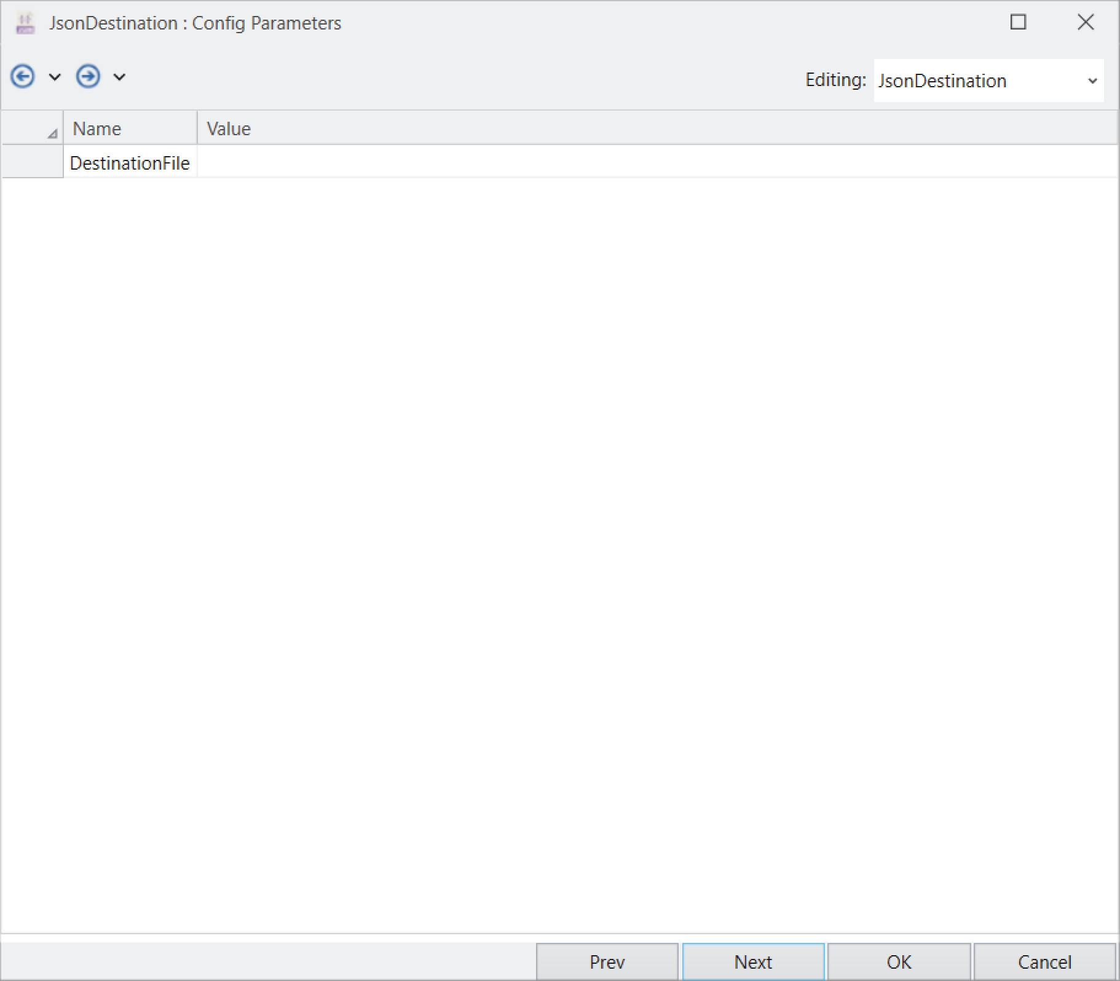Maximize the Config Parameters window
Image resolution: width=1120 pixels, height=981 pixels.
point(1019,22)
